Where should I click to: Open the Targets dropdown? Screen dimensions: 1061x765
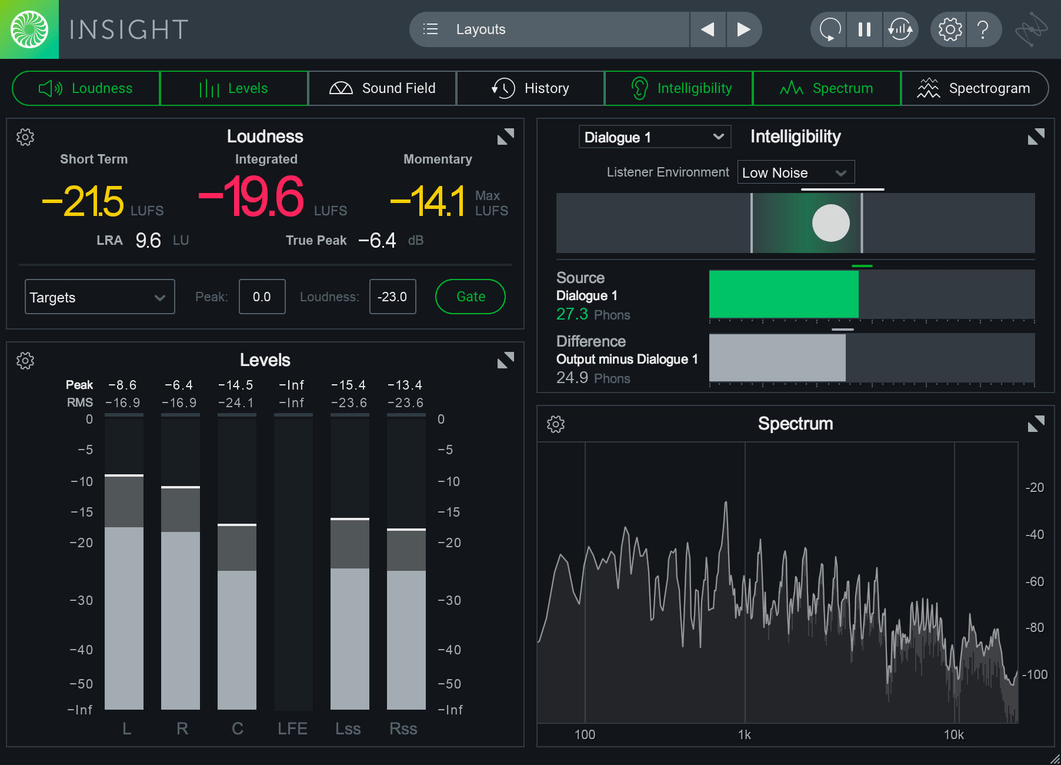(99, 297)
